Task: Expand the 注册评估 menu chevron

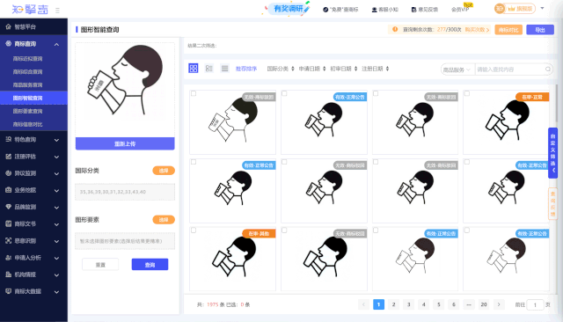Action: (x=56, y=157)
